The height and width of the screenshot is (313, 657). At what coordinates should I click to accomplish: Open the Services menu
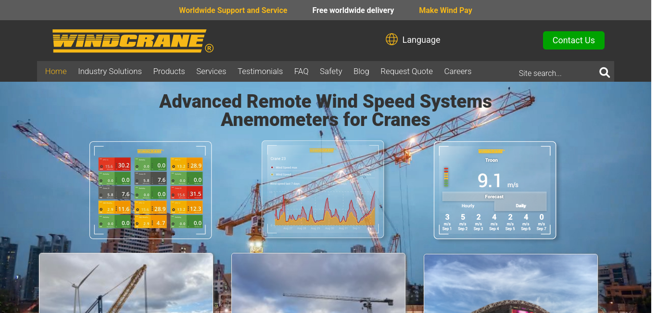[211, 71]
